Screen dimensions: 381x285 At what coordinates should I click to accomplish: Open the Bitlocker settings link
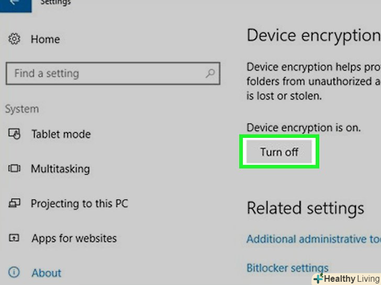[x=287, y=268]
